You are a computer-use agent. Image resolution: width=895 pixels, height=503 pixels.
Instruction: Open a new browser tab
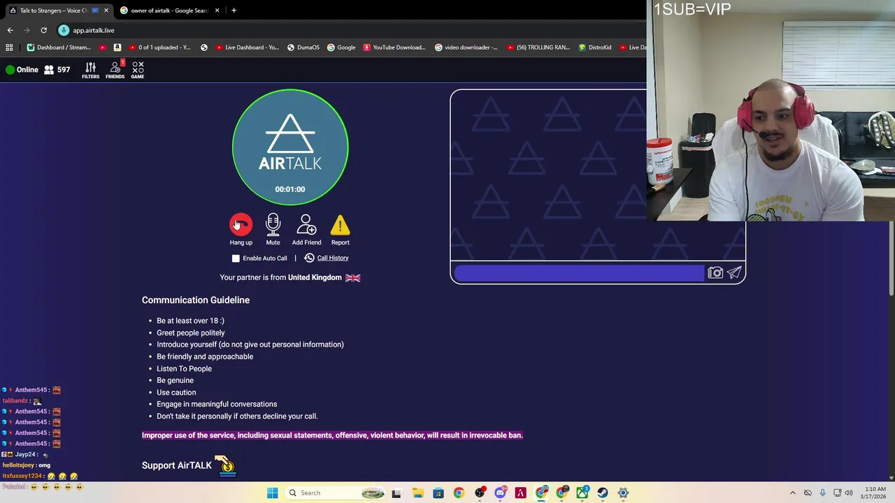coord(234,10)
